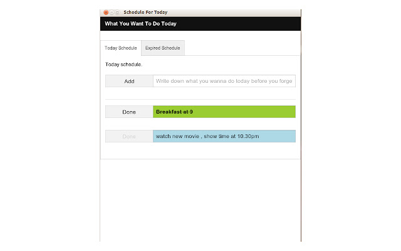Click the 'What You Want To Do Today' header
This screenshot has width=401, height=251.
tap(140, 24)
